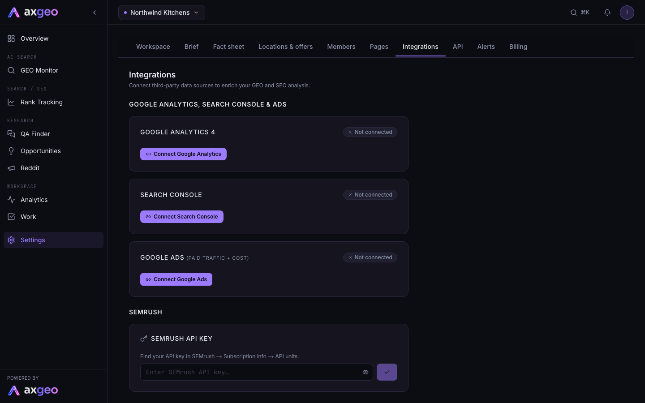The image size is (645, 403).
Task: Go to the Members tab
Action: 341,47
